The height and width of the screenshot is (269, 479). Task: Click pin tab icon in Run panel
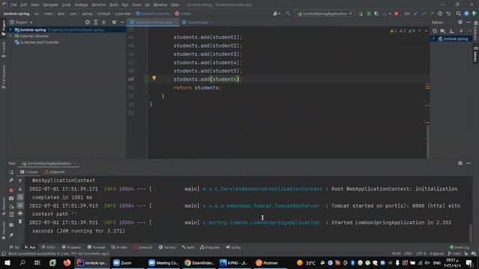click(x=11, y=235)
